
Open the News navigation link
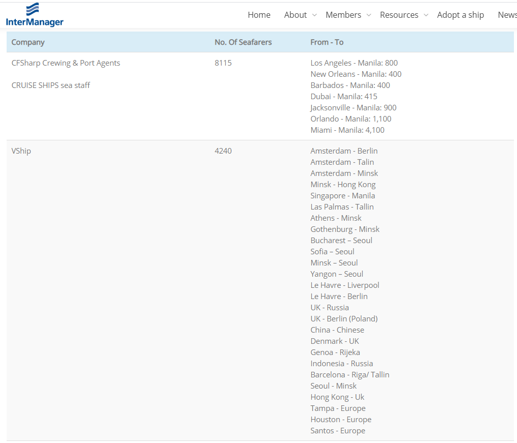coord(507,15)
